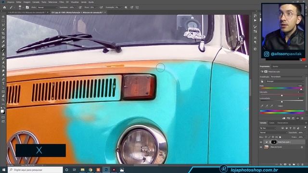308x173 pixels.
Task: Toggle visibility of Matiz/Saturação 1 layer
Action: (261, 142)
